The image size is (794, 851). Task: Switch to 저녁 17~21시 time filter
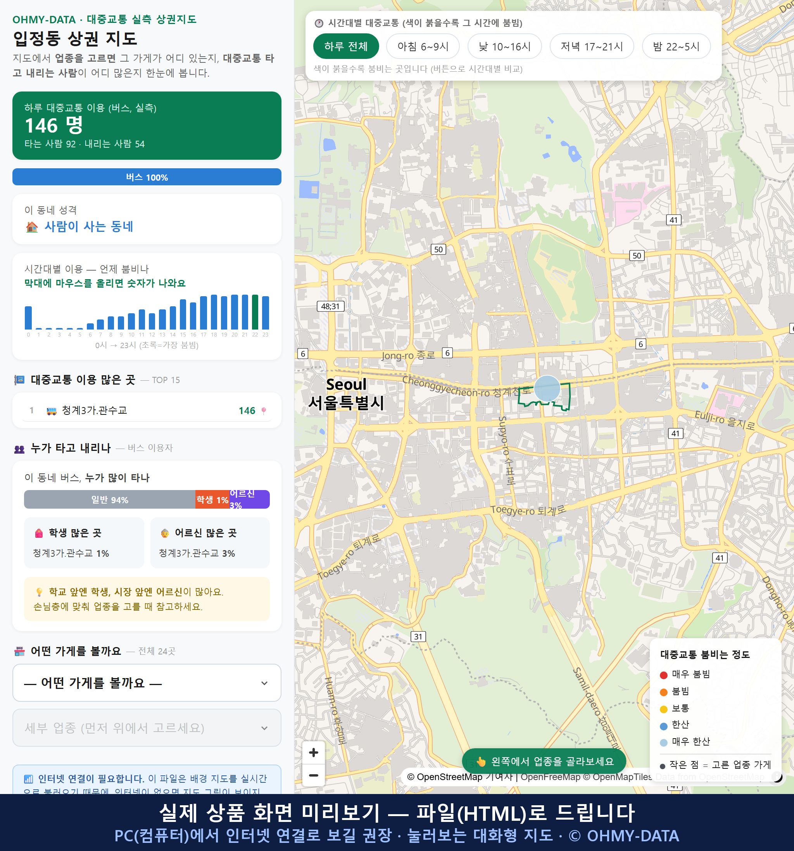(591, 46)
